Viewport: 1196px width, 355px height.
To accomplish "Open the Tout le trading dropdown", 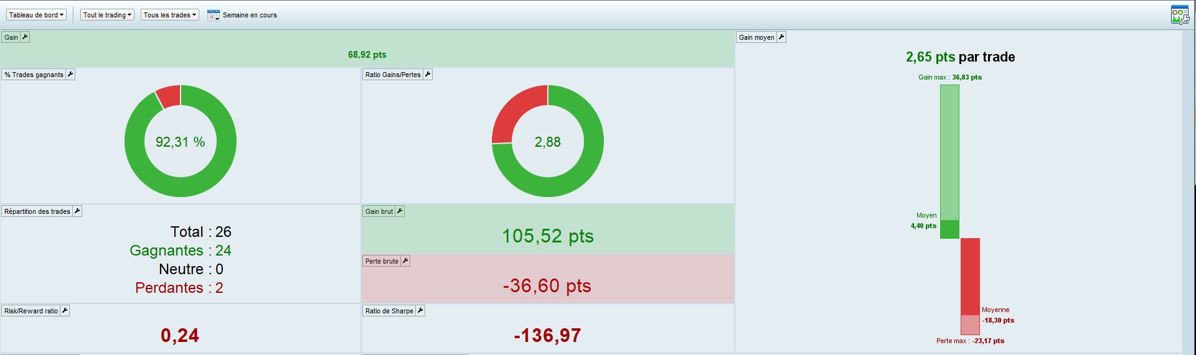I will click(107, 15).
